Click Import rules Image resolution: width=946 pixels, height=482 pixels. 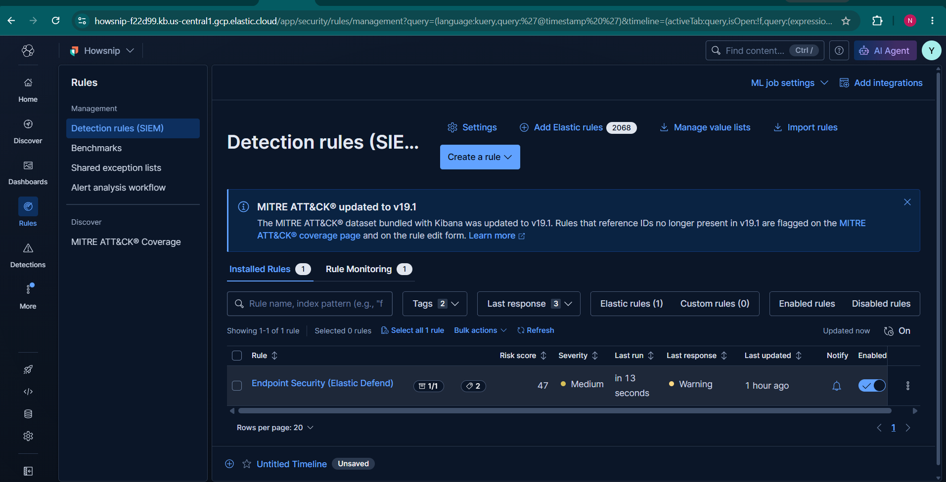click(x=806, y=127)
